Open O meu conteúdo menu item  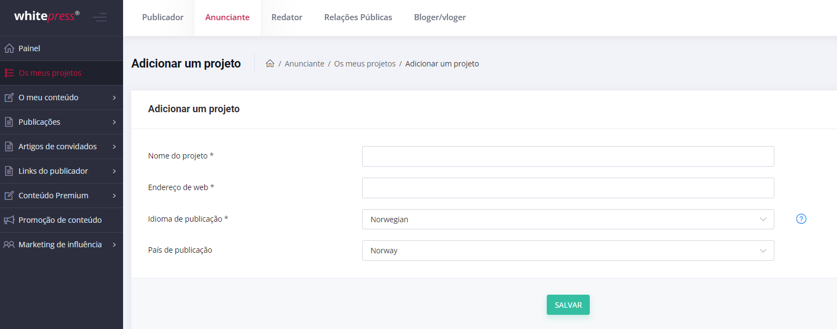click(x=62, y=98)
